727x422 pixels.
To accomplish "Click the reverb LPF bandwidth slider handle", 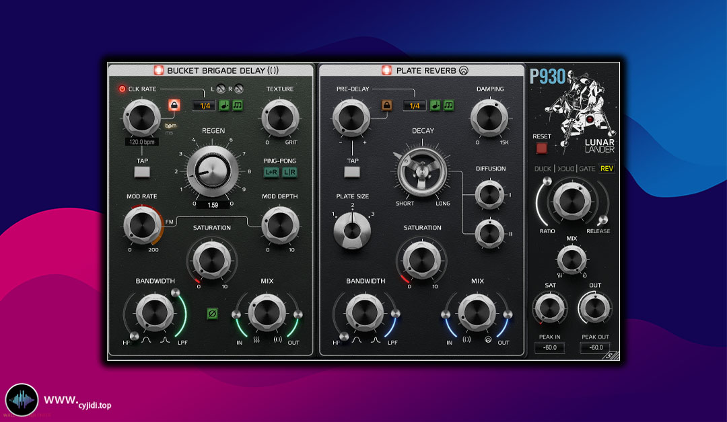I will tap(396, 314).
